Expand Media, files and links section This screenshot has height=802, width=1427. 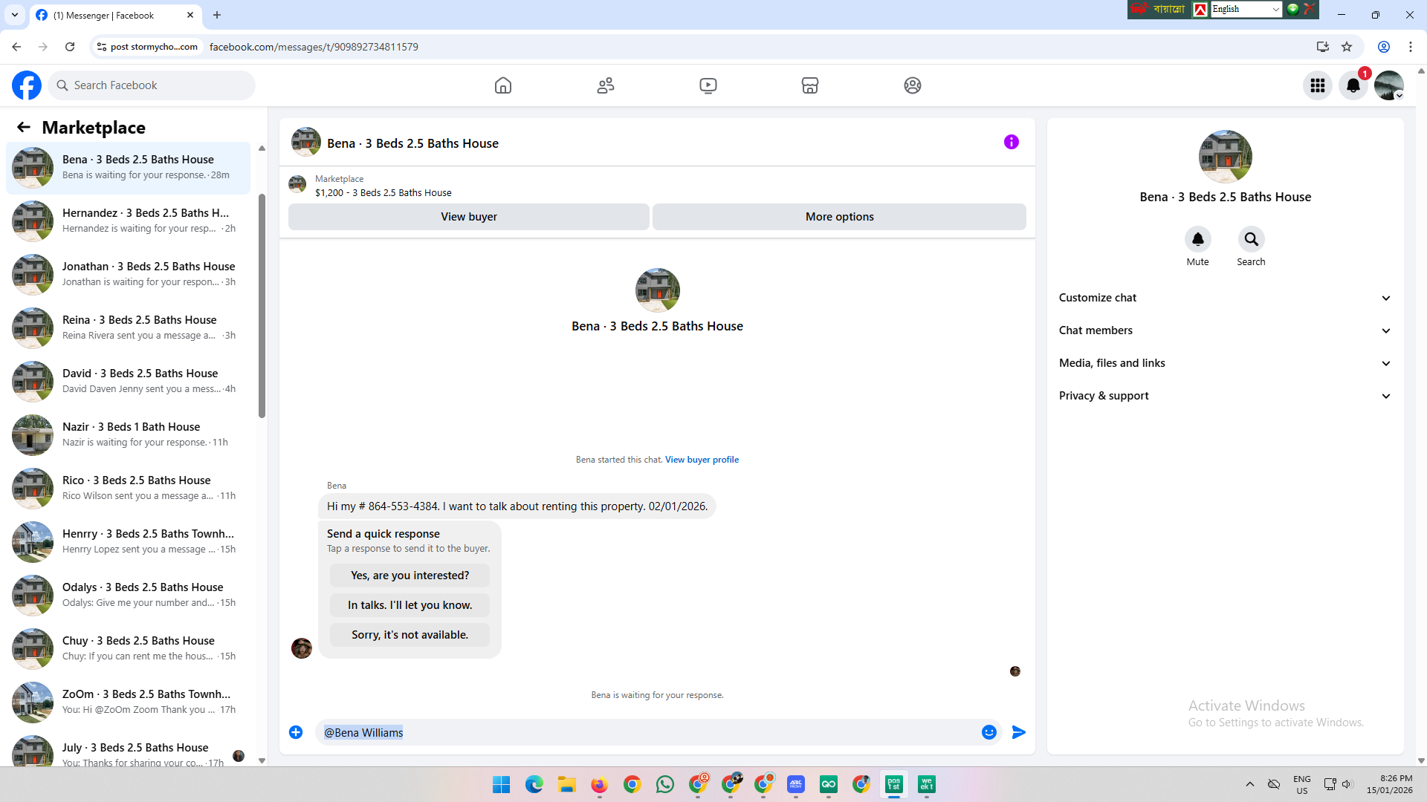click(x=1225, y=363)
